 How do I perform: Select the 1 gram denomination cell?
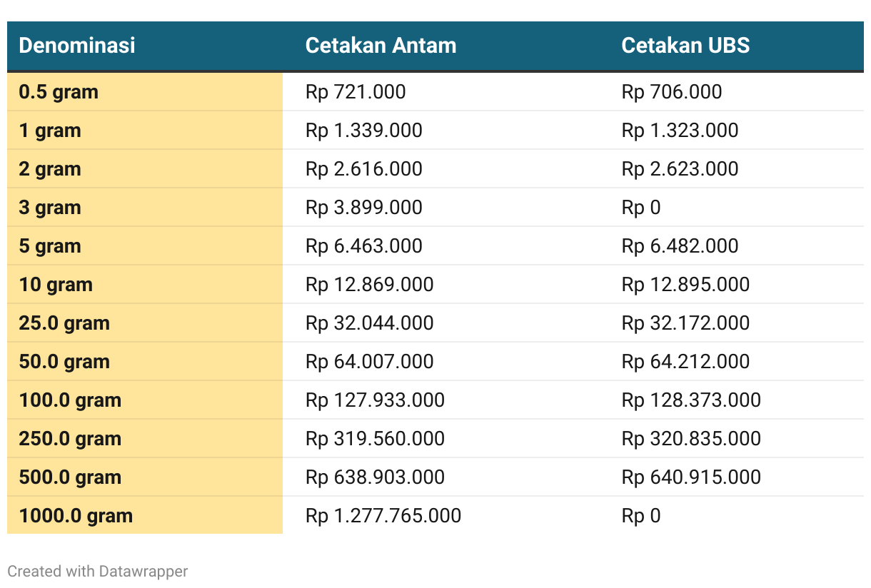click(x=145, y=131)
